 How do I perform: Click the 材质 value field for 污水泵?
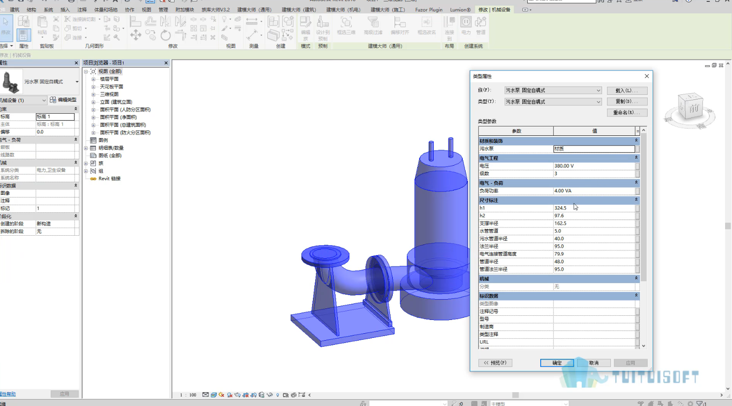tap(594, 149)
